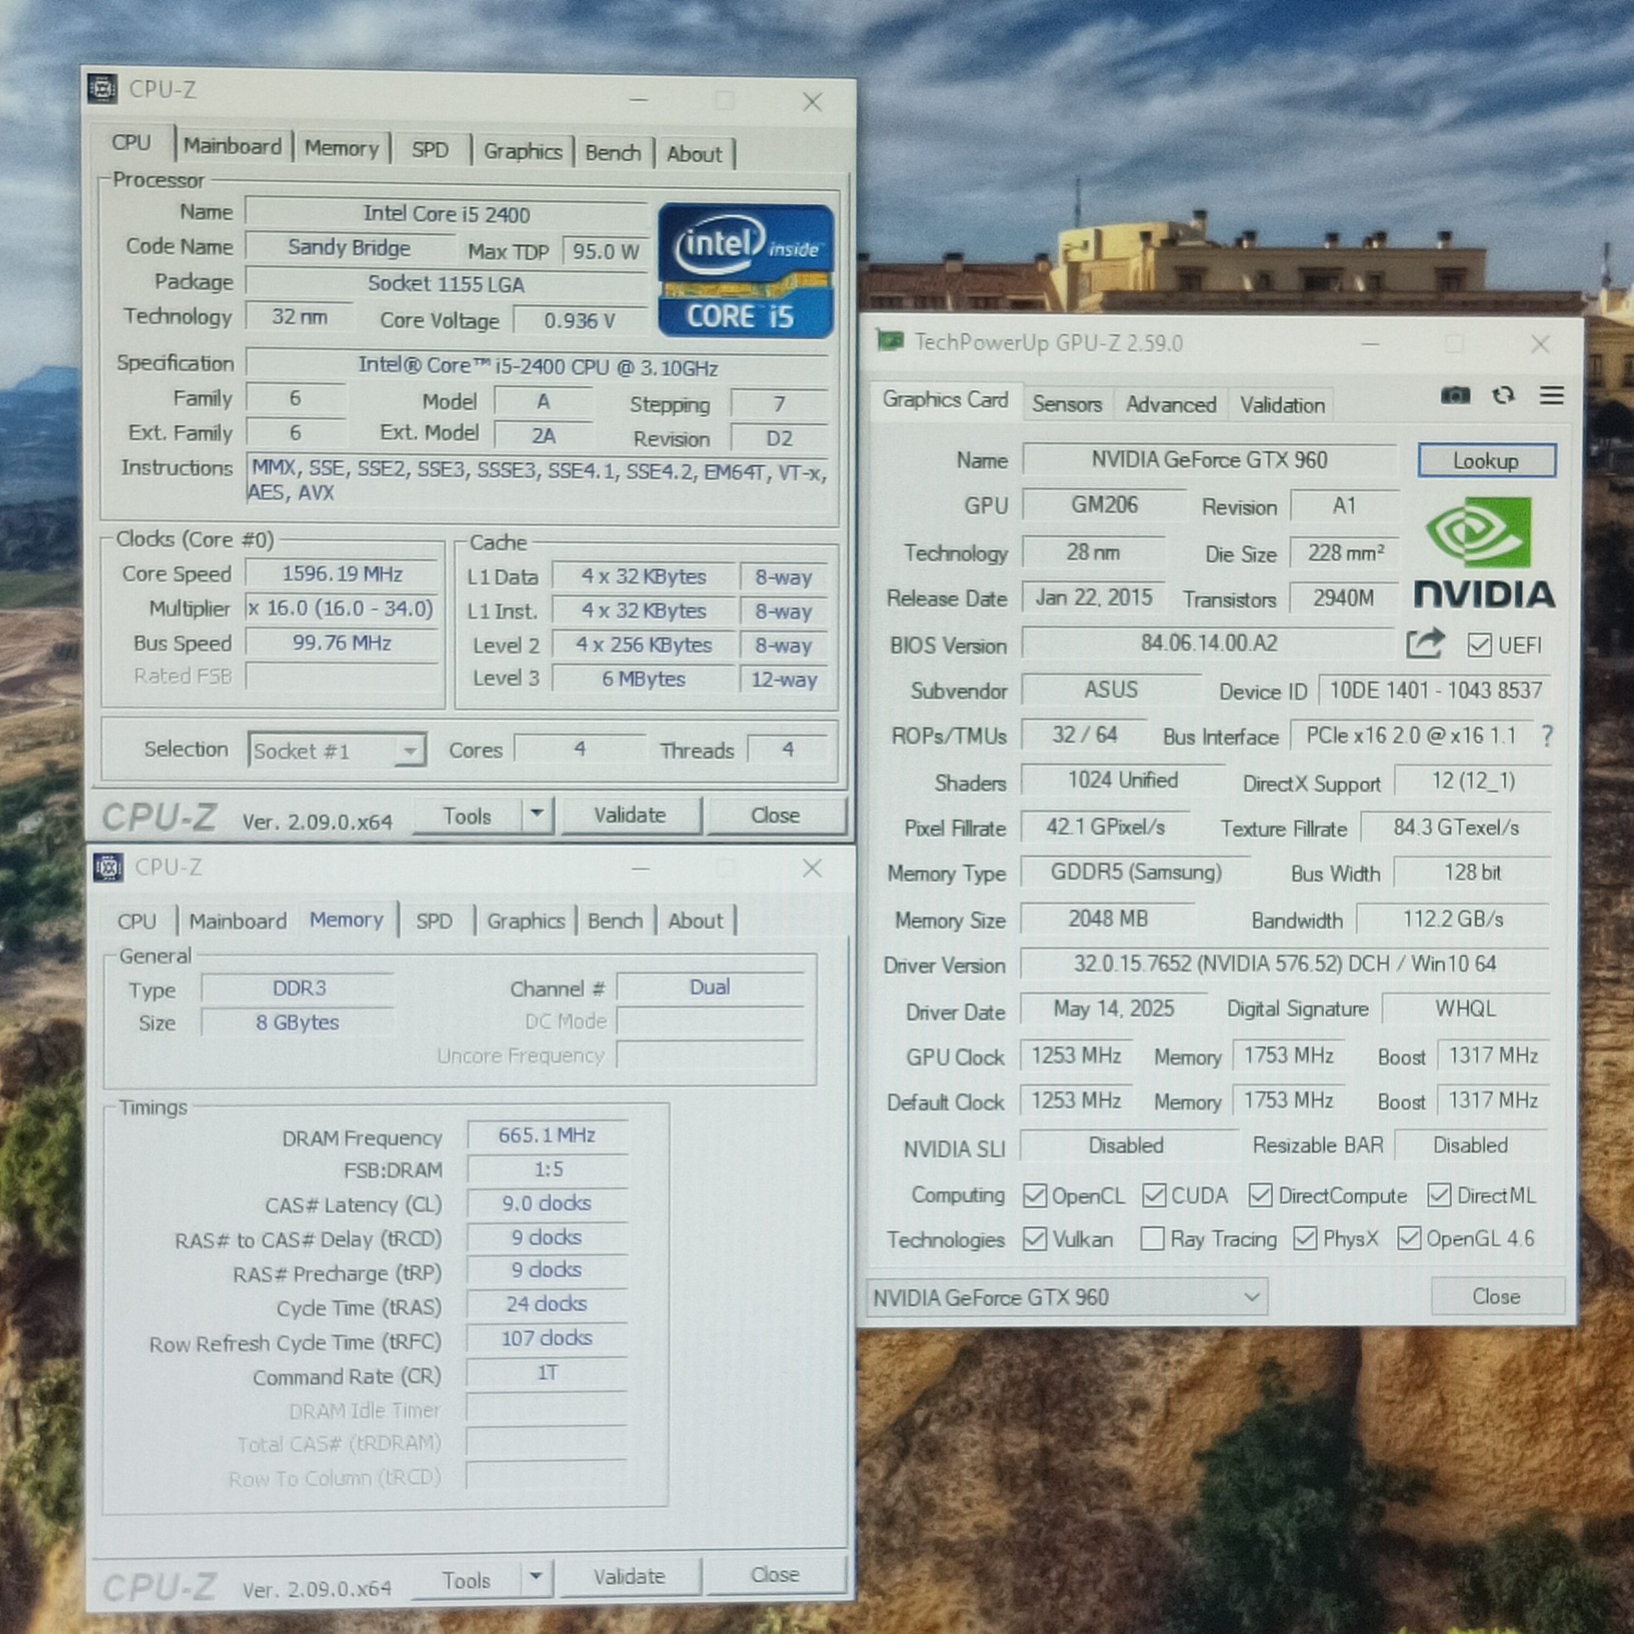Open the Tools dropdown arrow in the top CPU-Z window
Screen dimensions: 1634x1634
point(536,814)
